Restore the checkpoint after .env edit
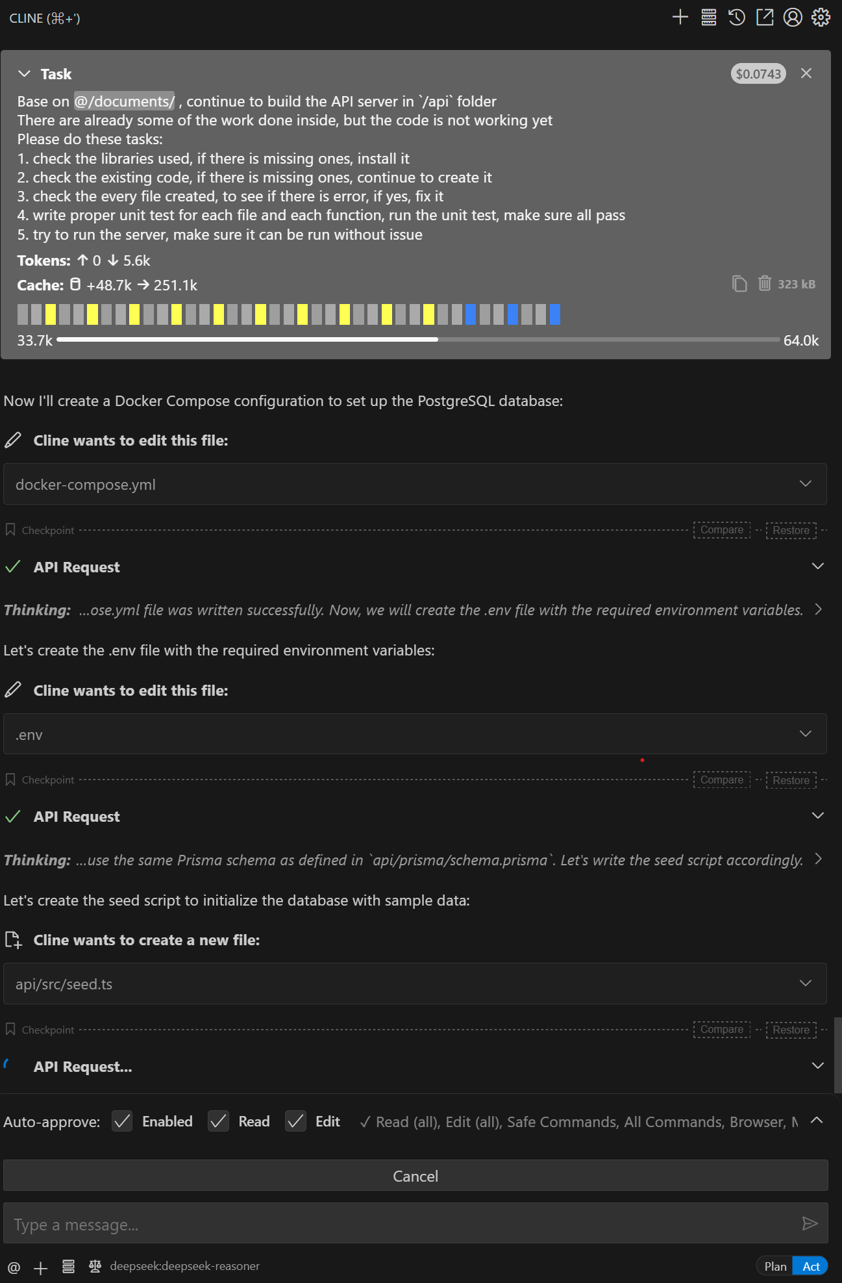842x1283 pixels. 791,780
